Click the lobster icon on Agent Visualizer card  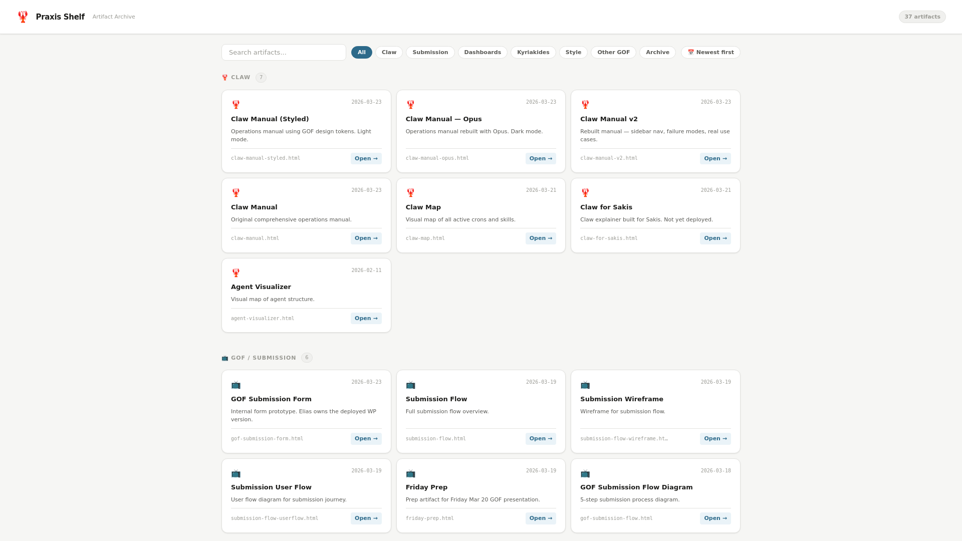(236, 273)
